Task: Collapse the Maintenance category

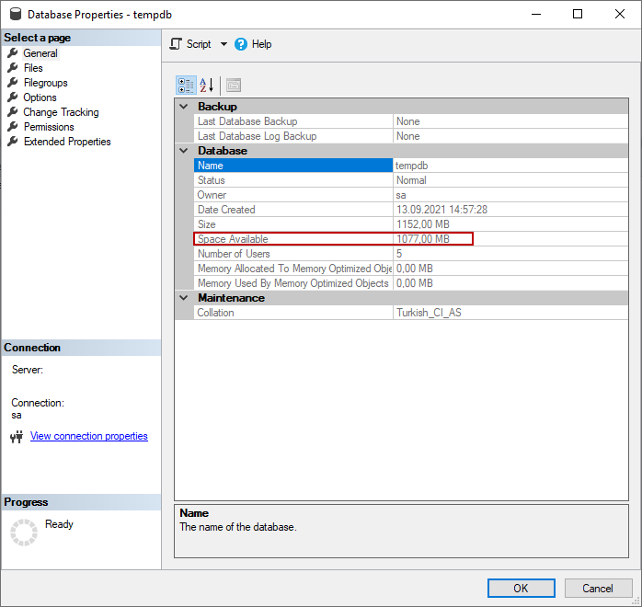Action: (184, 298)
